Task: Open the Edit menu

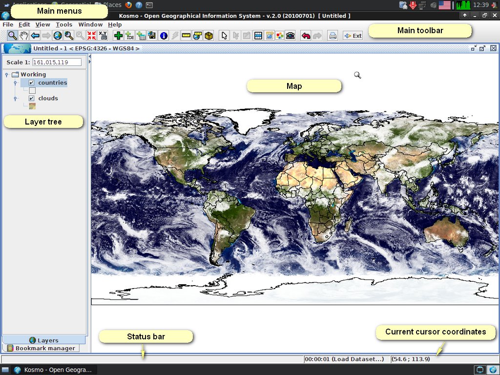Action: pos(24,24)
